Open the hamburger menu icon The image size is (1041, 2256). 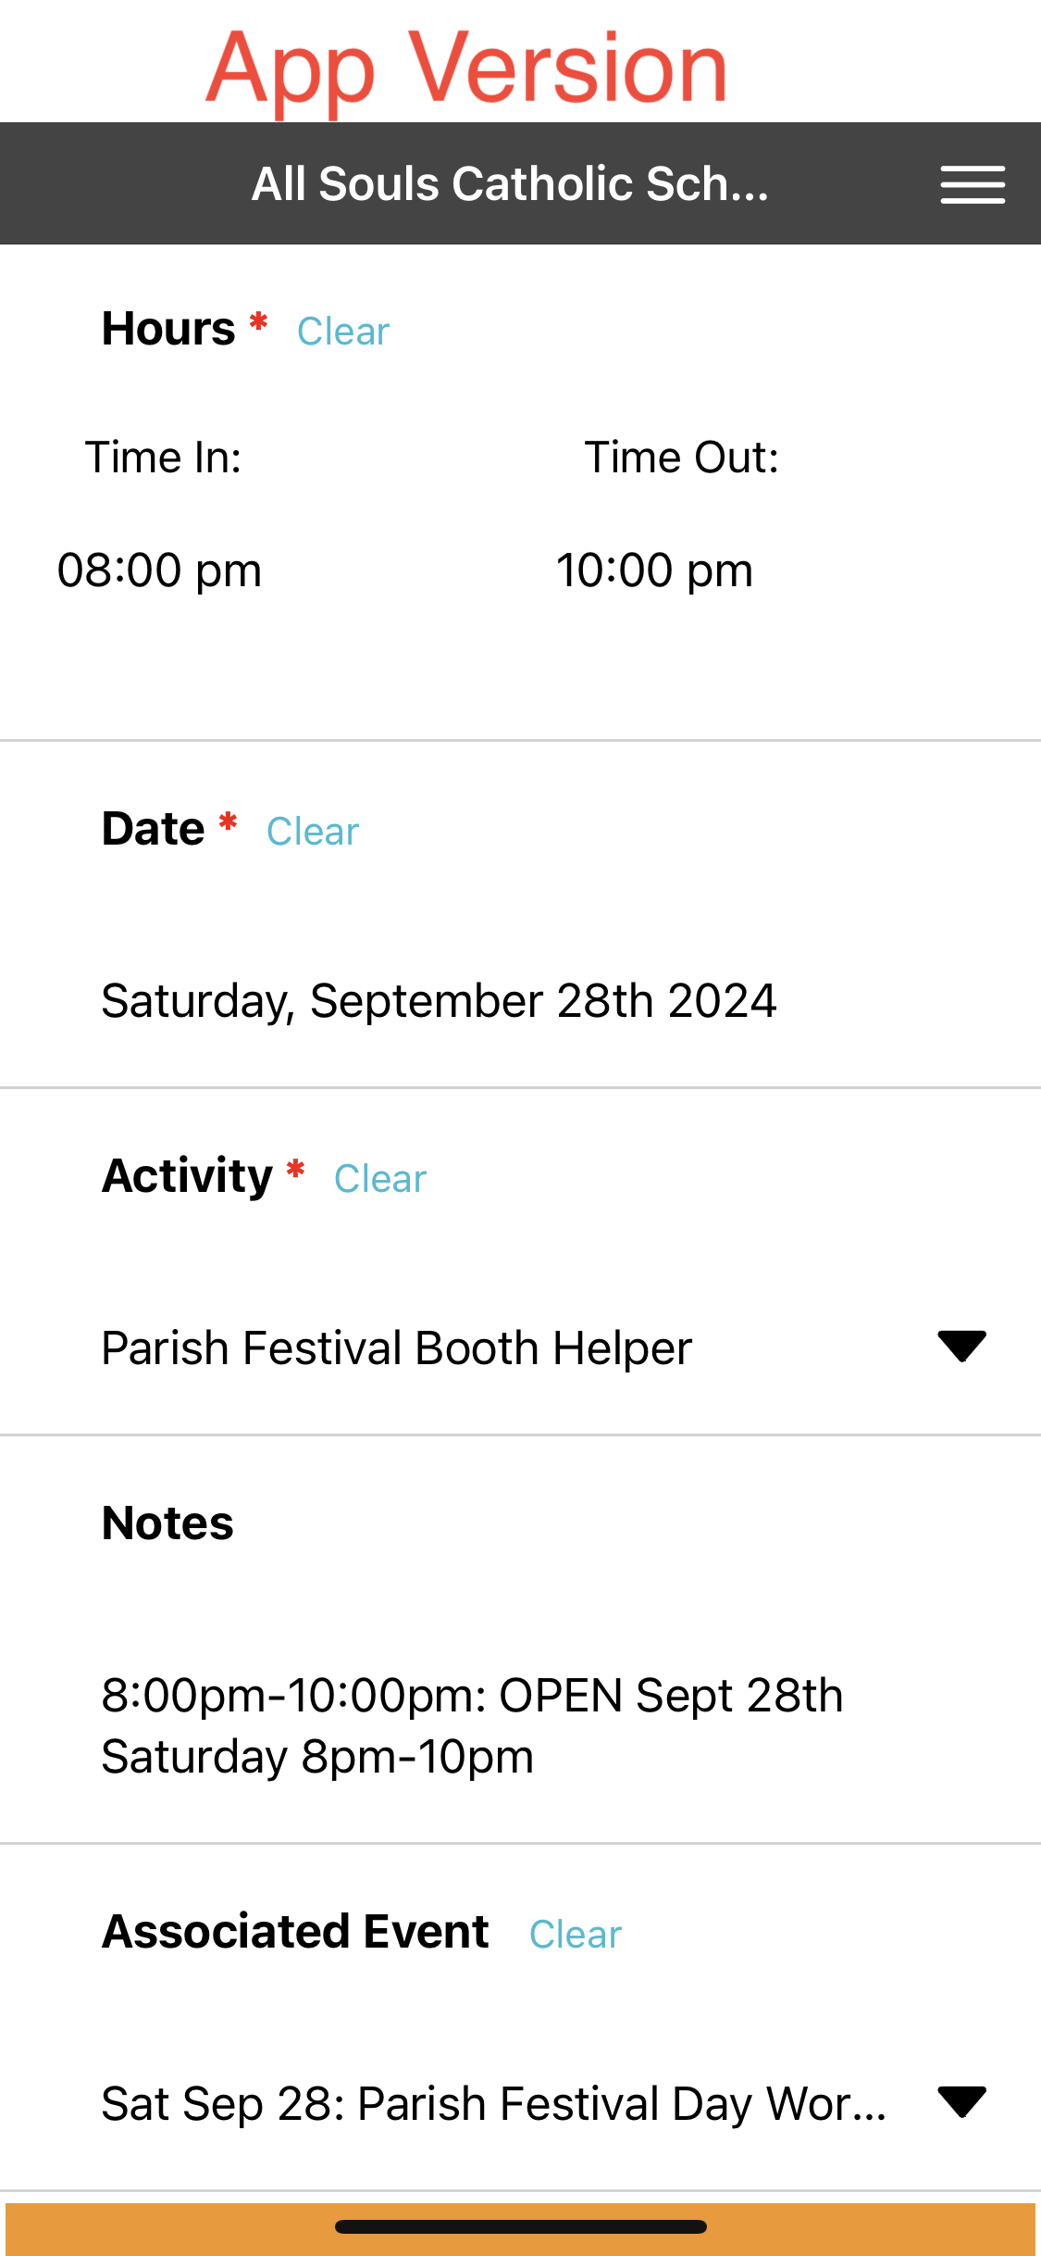[x=973, y=184]
